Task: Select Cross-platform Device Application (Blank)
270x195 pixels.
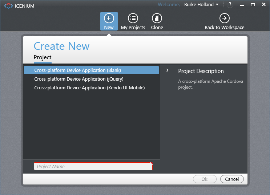Action: tap(91, 70)
